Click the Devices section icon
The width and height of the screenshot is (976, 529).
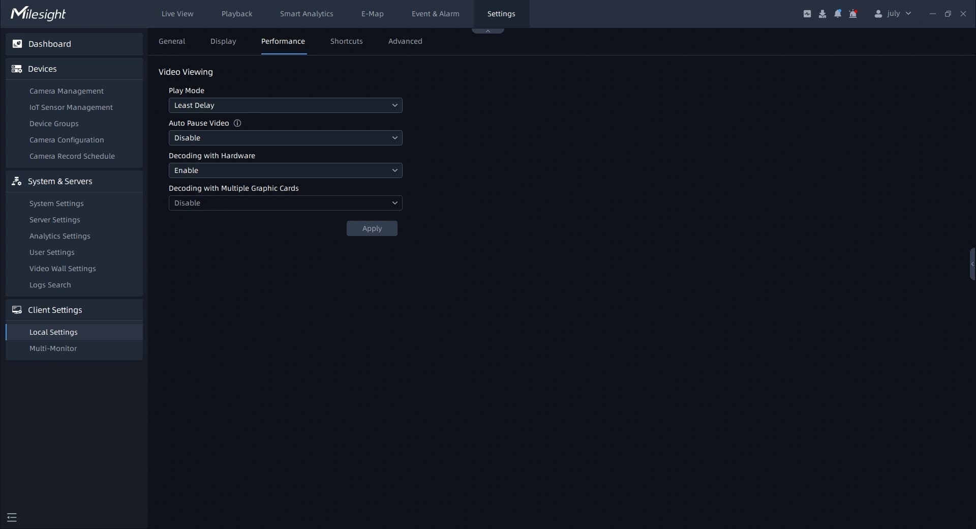(17, 69)
